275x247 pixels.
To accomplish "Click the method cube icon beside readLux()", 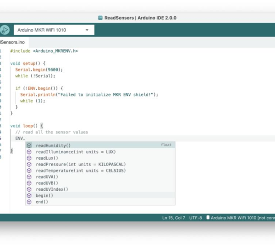I will pos(29,158).
